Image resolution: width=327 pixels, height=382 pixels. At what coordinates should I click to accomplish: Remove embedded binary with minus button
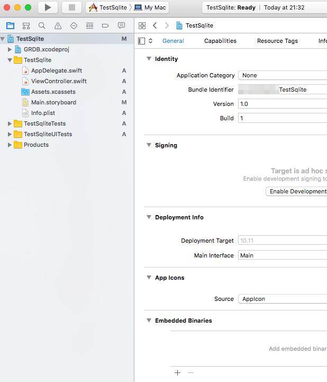pyautogui.click(x=190, y=372)
